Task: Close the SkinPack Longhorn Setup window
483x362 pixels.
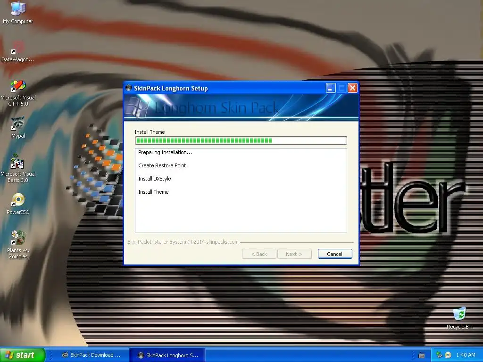Action: [352, 88]
